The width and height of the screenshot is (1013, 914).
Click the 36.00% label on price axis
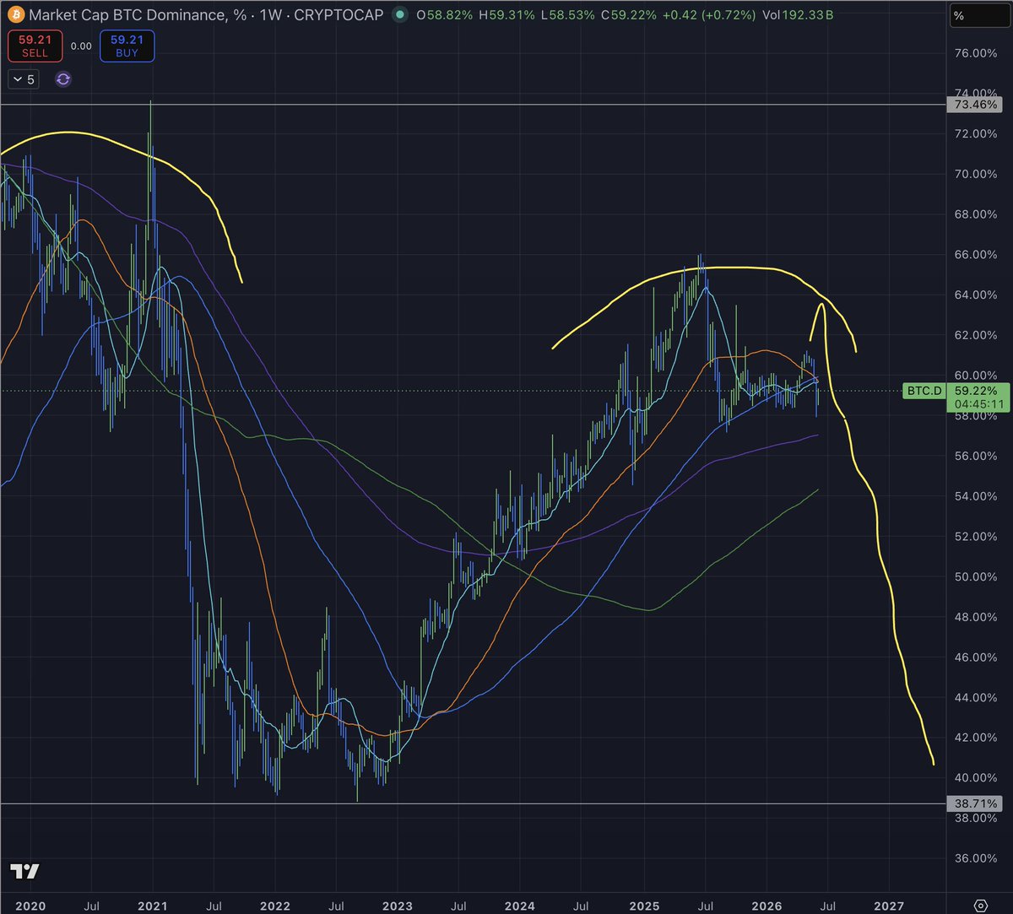(975, 858)
